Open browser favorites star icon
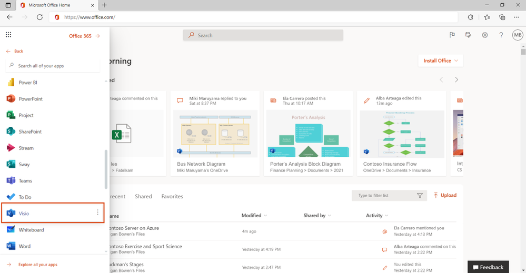Screen dimensions: 526x273 pos(487,17)
